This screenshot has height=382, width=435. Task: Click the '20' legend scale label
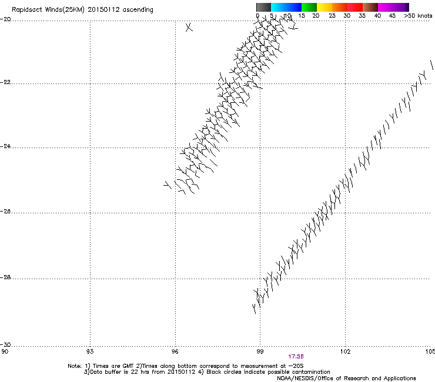click(x=316, y=16)
